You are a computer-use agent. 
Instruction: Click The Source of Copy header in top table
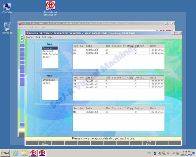(x=119, y=46)
